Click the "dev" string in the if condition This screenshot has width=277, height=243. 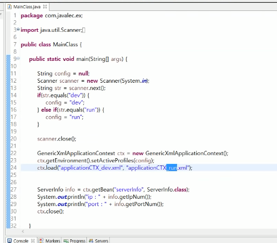75,95
